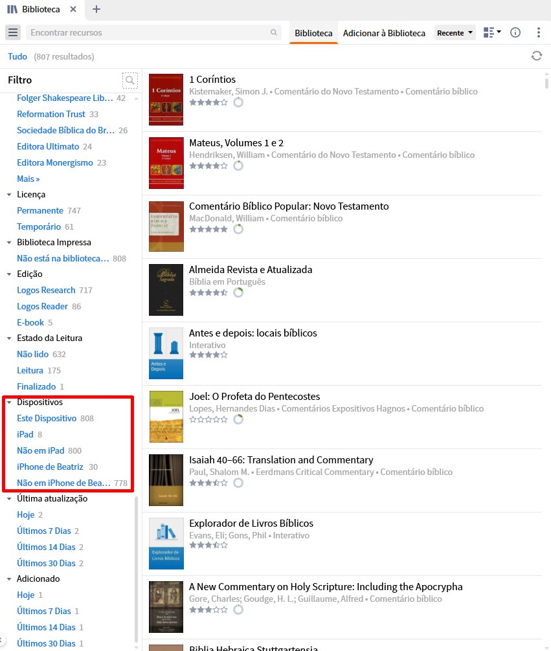551x651 pixels.
Task: Filter by Este Dispositivo
Action: pos(47,419)
